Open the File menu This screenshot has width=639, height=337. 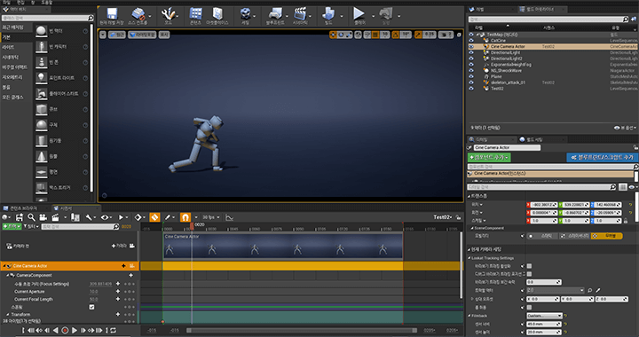tap(6, 3)
